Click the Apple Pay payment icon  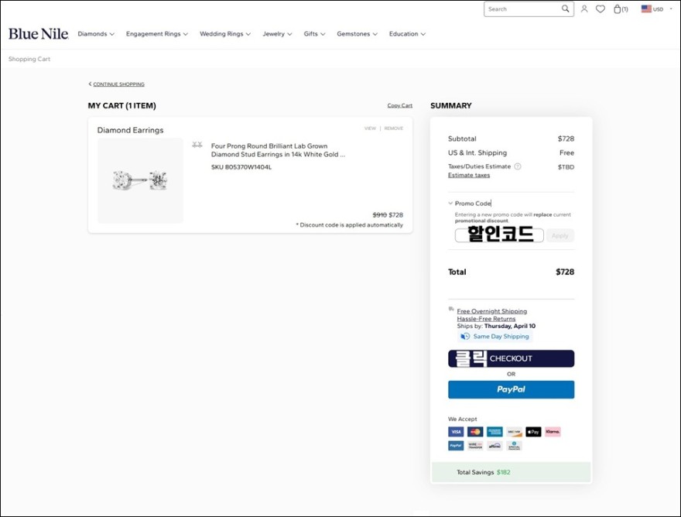[x=533, y=431]
